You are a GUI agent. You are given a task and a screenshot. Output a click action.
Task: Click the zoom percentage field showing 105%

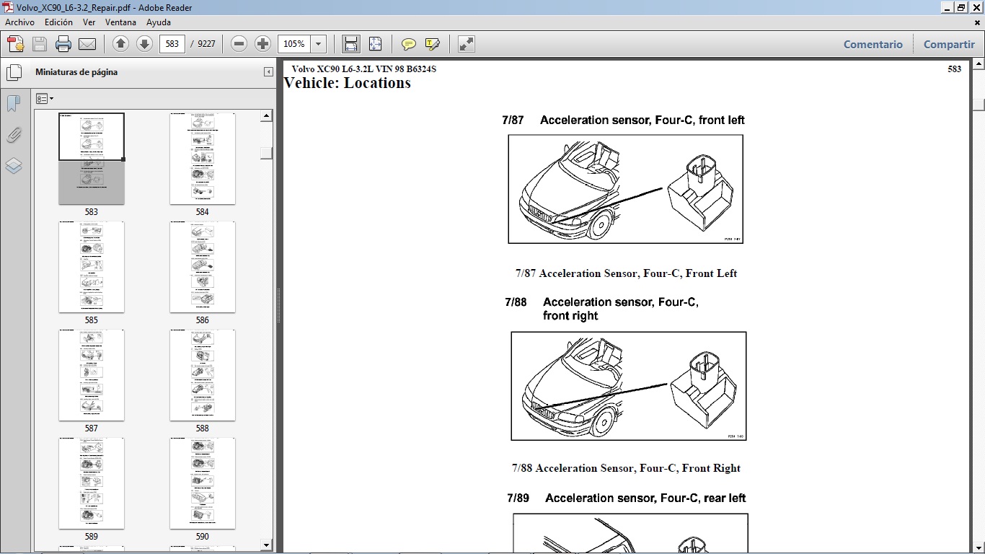(295, 44)
